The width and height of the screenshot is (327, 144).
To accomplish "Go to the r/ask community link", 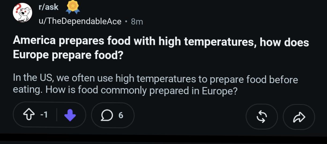I will (x=49, y=7).
